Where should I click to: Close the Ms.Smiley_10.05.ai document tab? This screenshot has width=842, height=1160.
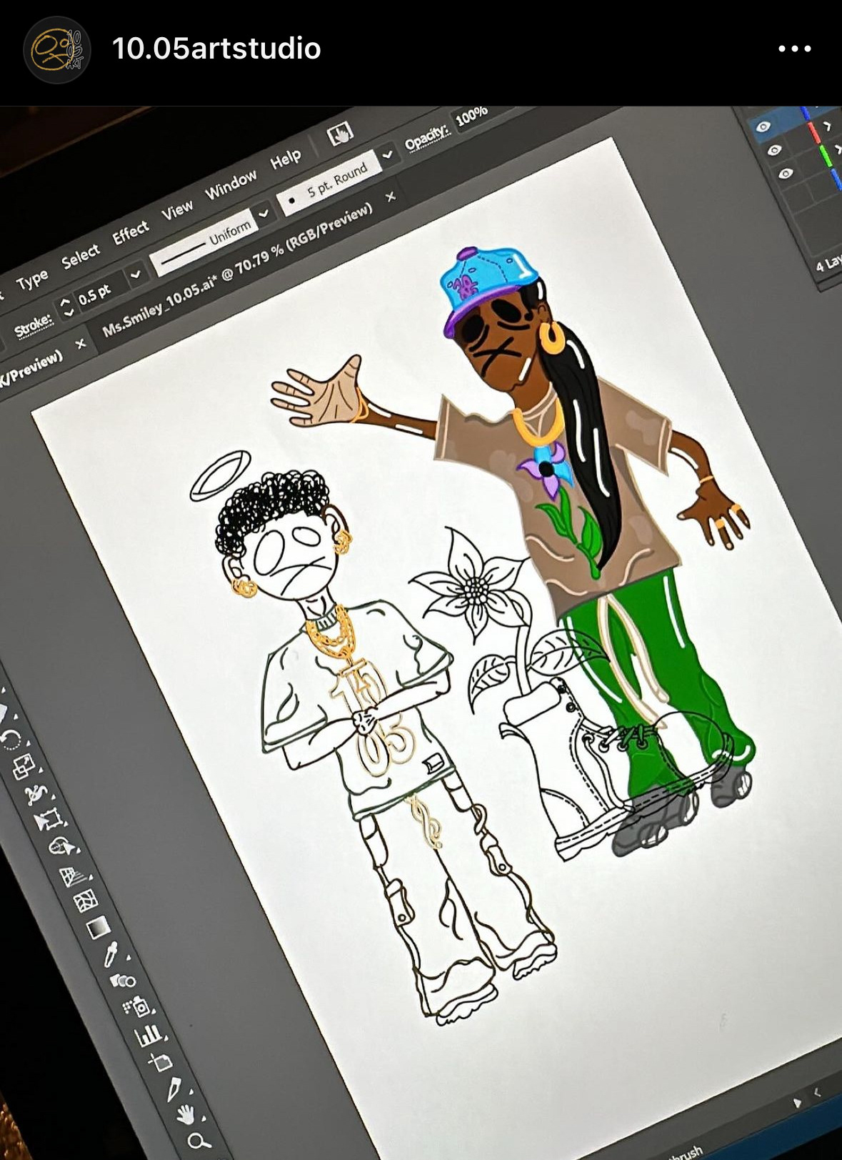pos(390,196)
